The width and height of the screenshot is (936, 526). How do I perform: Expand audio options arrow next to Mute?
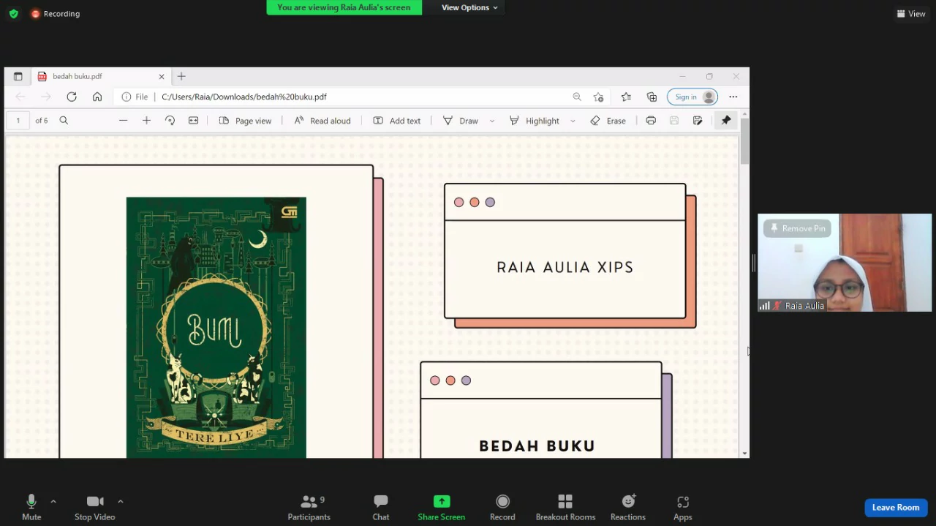click(x=53, y=501)
